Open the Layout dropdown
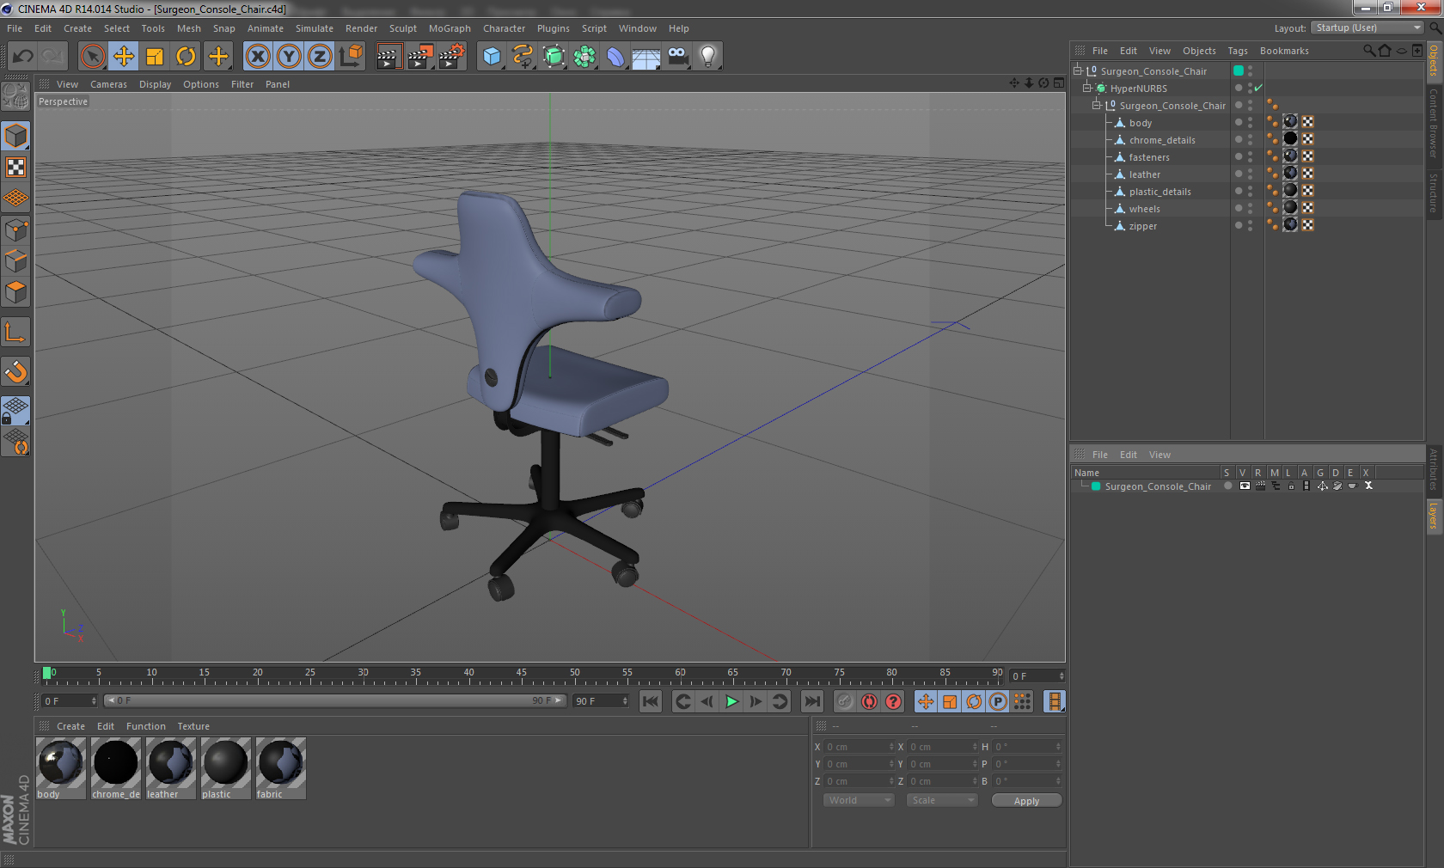Image resolution: width=1444 pixels, height=868 pixels. click(1368, 28)
